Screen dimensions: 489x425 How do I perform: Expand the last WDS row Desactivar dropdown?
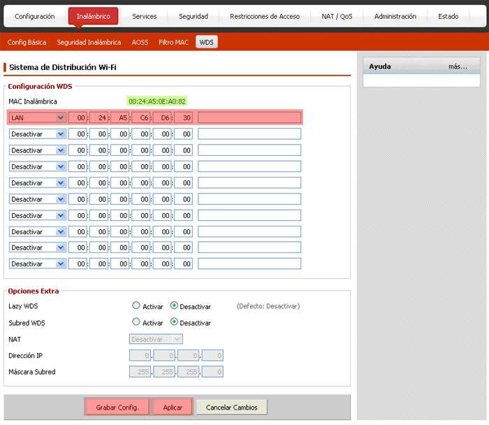38,264
